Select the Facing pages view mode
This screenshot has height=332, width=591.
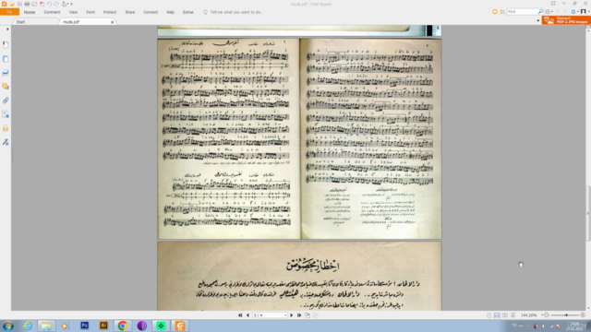point(505,315)
